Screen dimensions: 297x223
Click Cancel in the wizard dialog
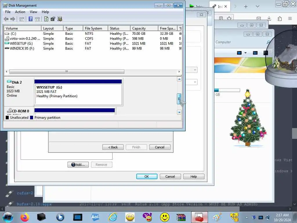(160, 147)
